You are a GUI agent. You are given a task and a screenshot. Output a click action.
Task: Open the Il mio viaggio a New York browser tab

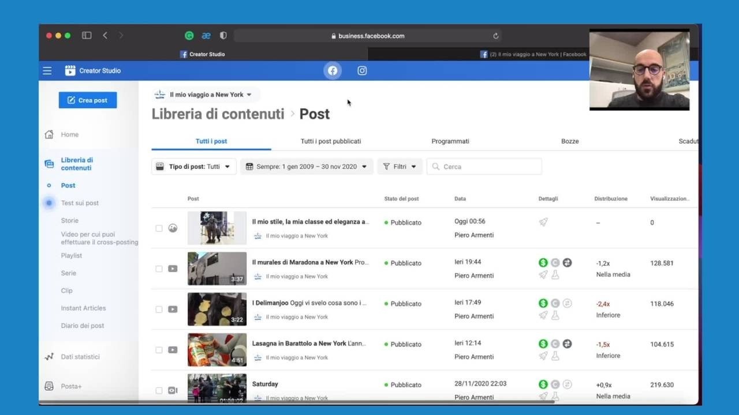click(533, 54)
